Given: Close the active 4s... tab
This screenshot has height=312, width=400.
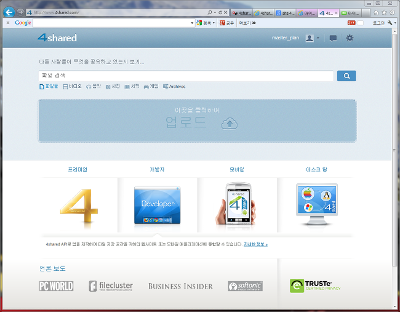Looking at the screenshot, I should pos(336,13).
